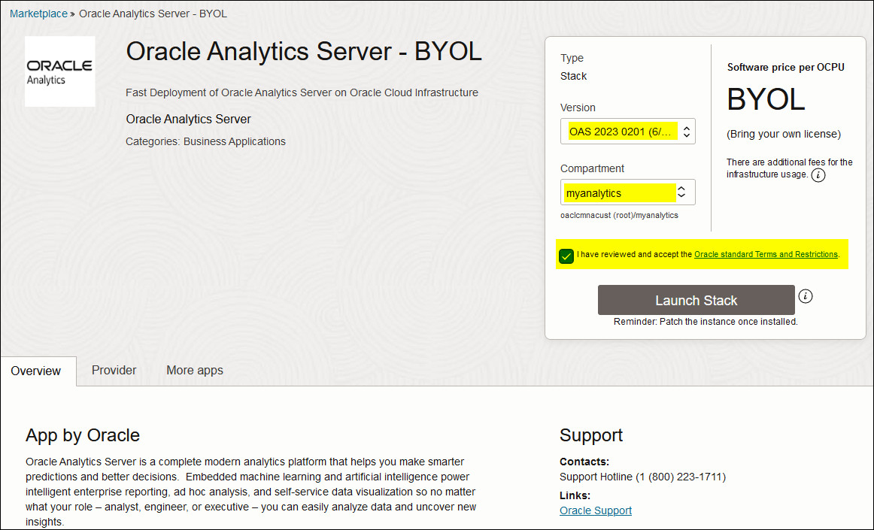Open the Version dropdown showing OAS 2023
874x530 pixels.
pos(627,132)
